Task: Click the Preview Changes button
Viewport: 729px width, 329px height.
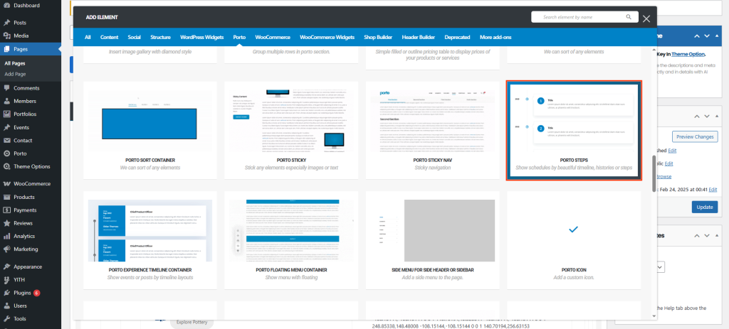Action: point(695,136)
